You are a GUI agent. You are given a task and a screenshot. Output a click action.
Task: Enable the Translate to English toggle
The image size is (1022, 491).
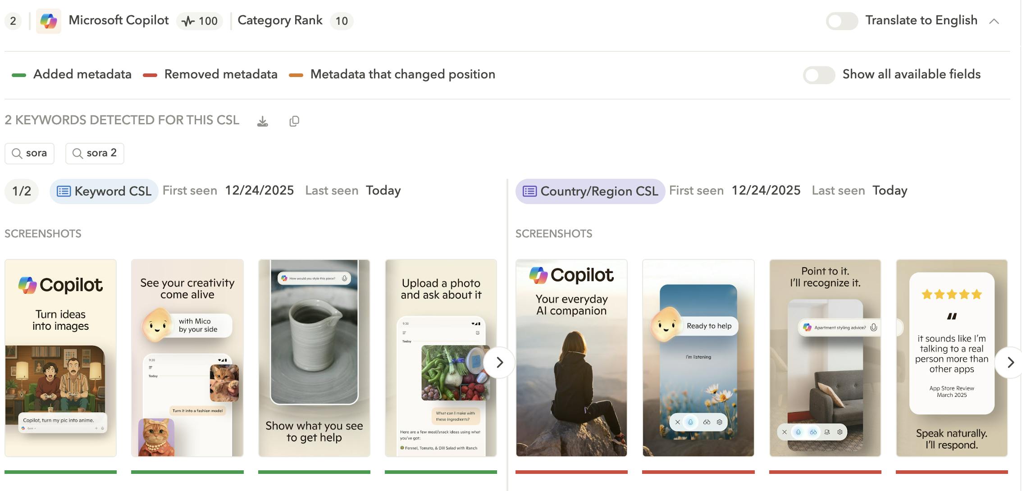842,20
